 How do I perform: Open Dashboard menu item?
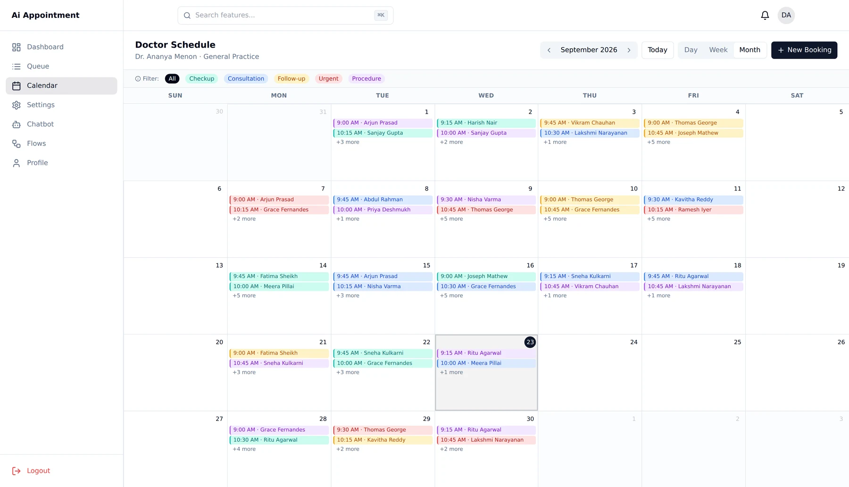coord(61,47)
